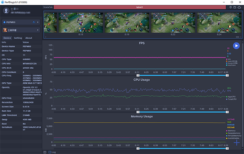The image size is (244, 154).
Task: Click the right arrow of thumbnail strip scrollbar
Action: click(x=241, y=37)
